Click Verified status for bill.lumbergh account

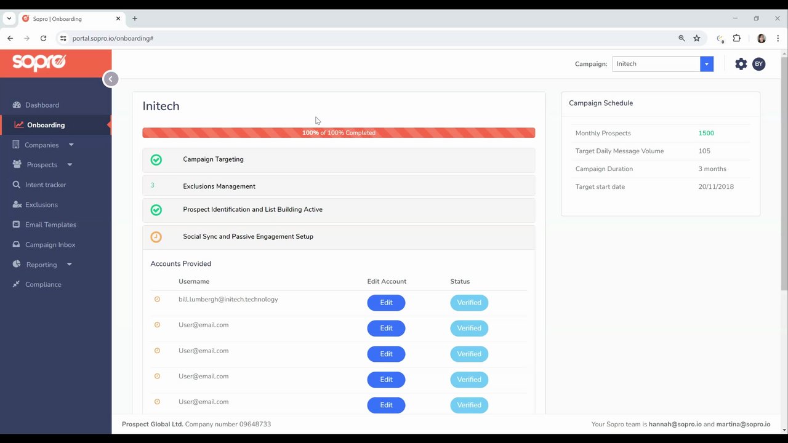[469, 303]
